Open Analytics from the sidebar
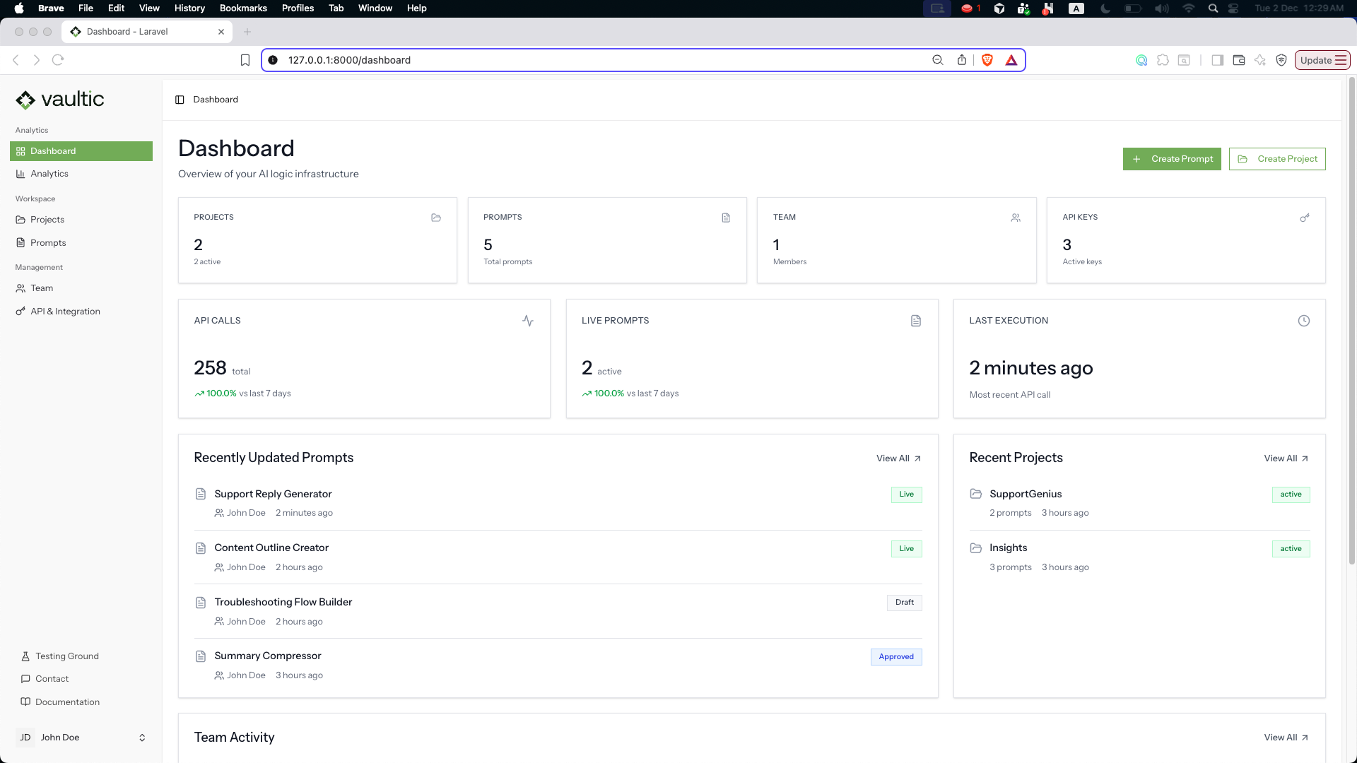 click(x=49, y=174)
